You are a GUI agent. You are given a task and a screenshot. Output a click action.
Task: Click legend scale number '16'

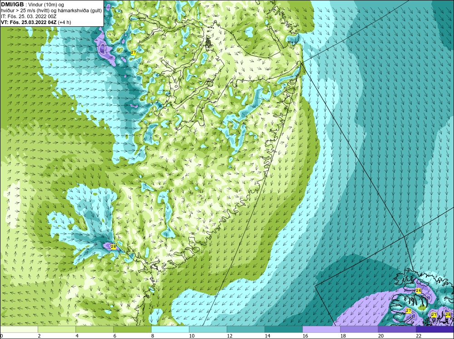point(306,336)
